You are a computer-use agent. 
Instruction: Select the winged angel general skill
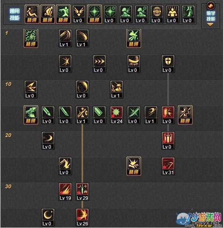[79, 14]
